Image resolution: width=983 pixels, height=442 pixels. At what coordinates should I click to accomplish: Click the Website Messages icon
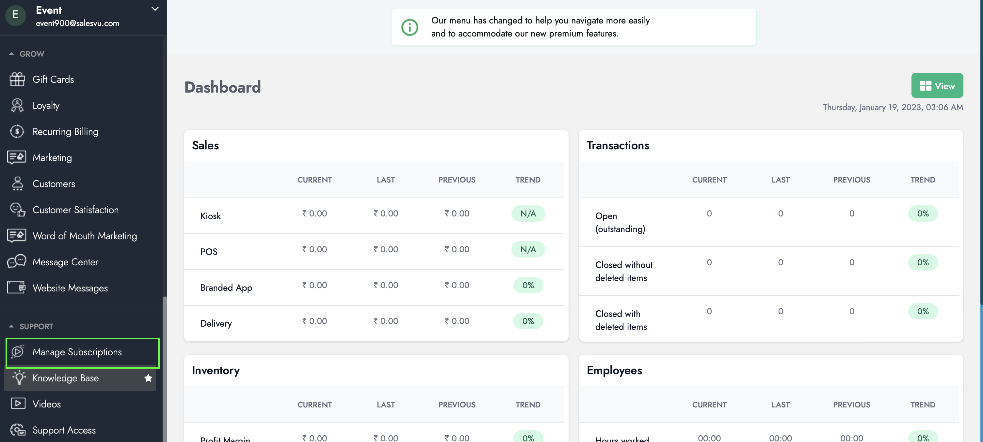(x=17, y=288)
